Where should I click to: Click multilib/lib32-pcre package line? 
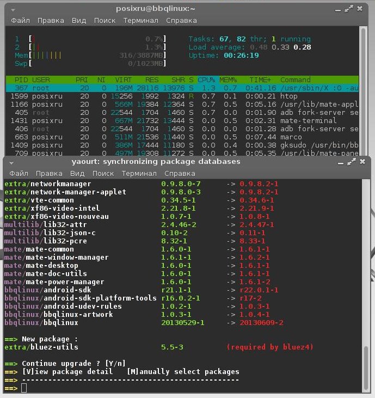[x=135, y=241]
